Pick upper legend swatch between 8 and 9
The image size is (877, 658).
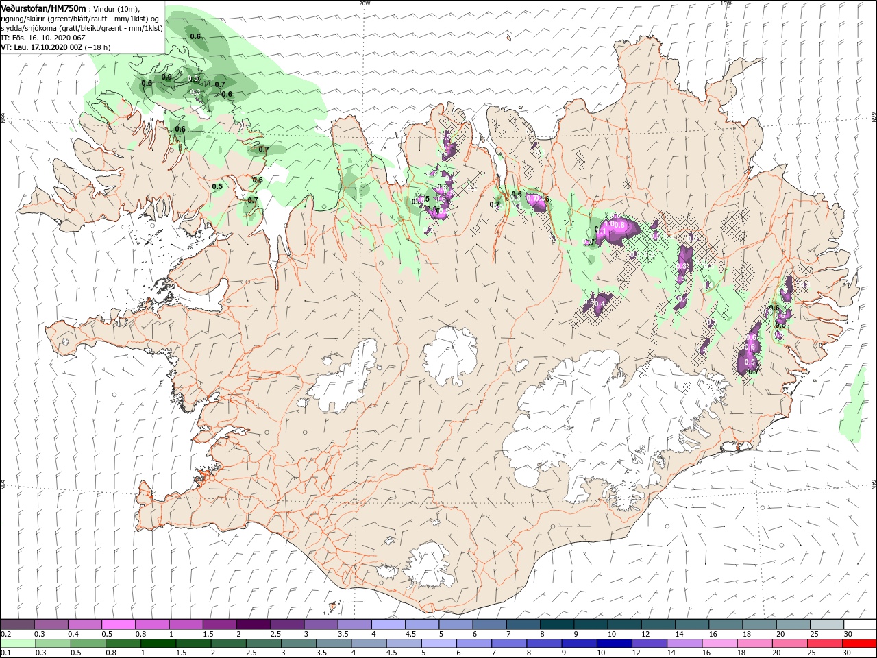[557, 624]
